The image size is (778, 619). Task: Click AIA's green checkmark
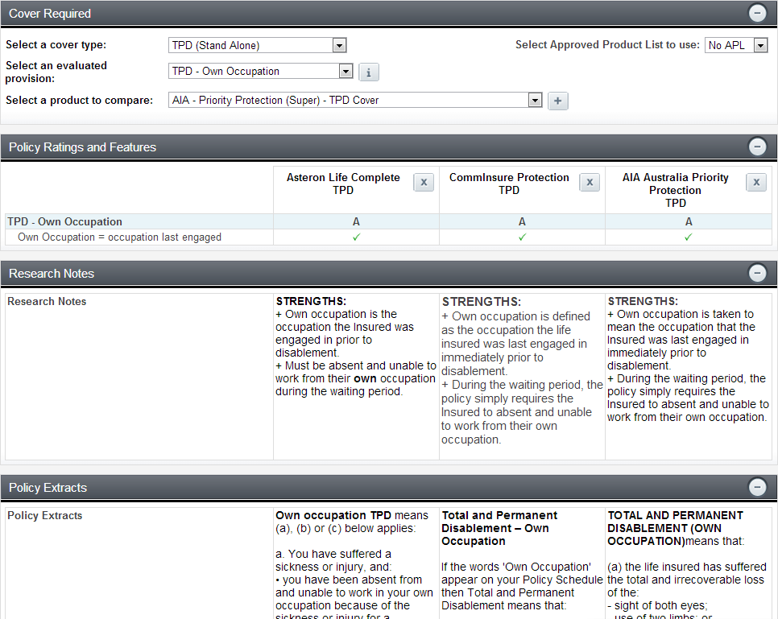(x=688, y=237)
